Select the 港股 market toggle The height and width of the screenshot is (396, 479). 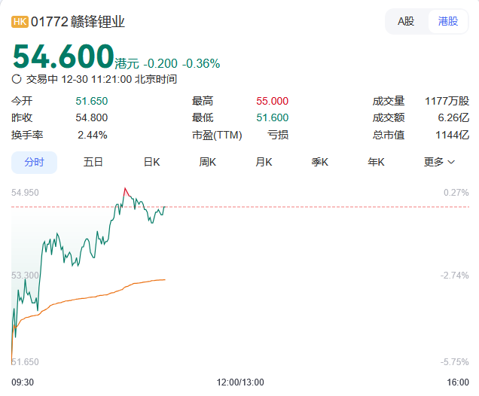[x=447, y=21]
